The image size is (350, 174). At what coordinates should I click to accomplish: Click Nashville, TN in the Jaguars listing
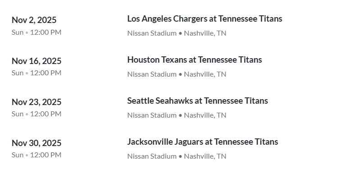tap(205, 156)
